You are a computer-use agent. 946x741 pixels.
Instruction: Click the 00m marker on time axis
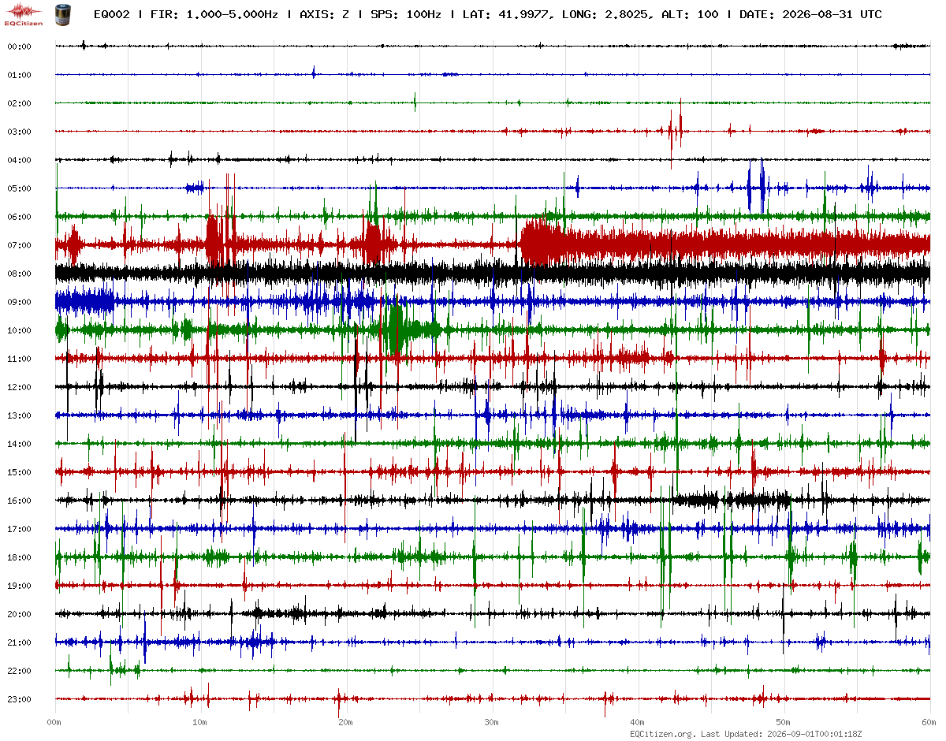[54, 722]
